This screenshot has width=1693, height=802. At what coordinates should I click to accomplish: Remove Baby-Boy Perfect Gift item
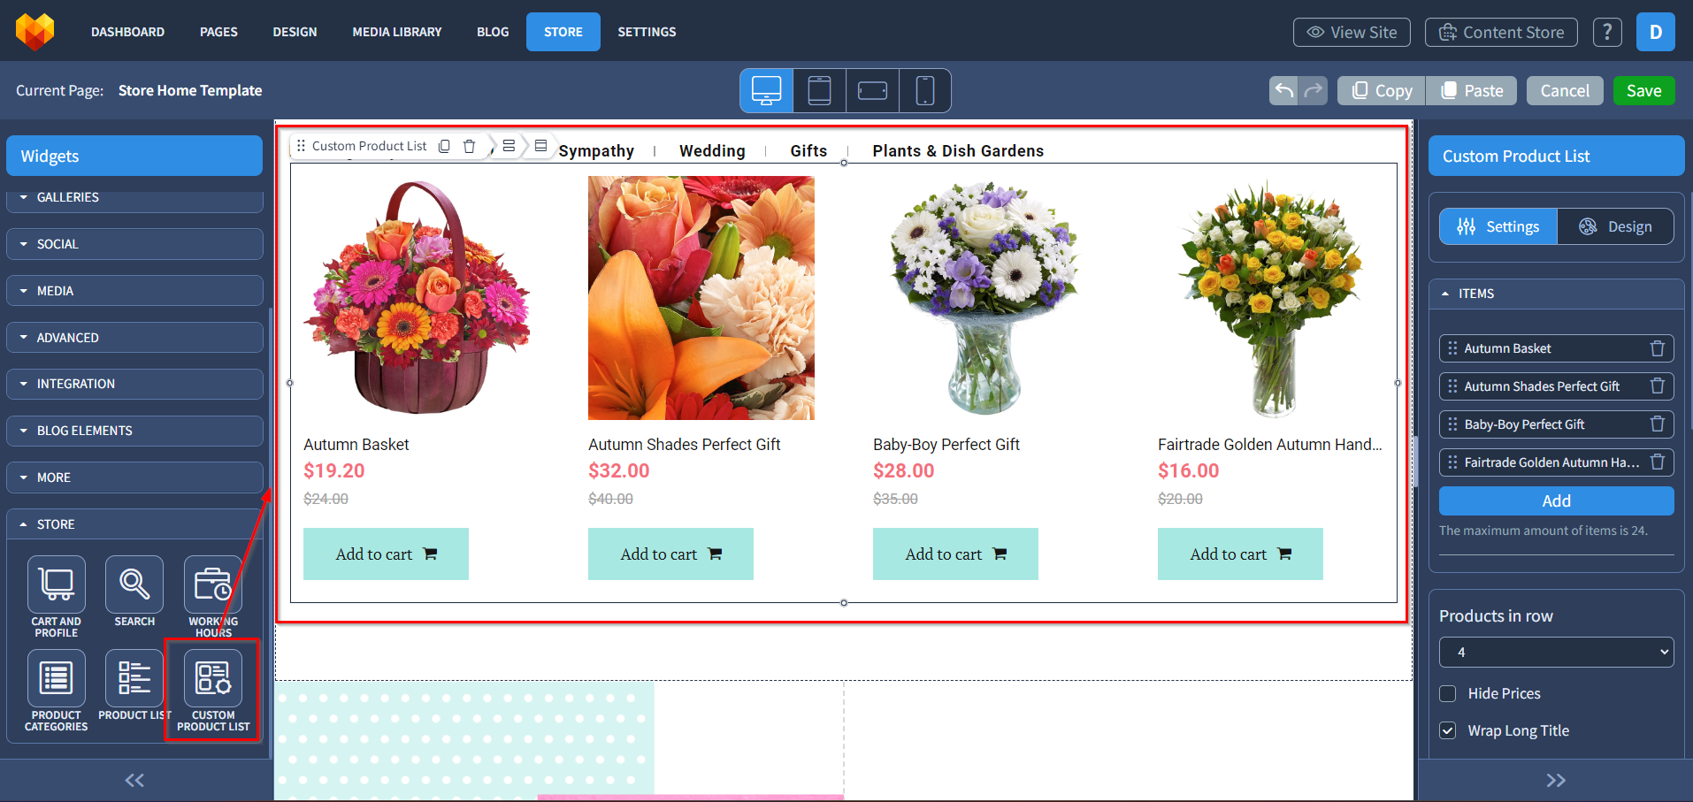pyautogui.click(x=1658, y=424)
